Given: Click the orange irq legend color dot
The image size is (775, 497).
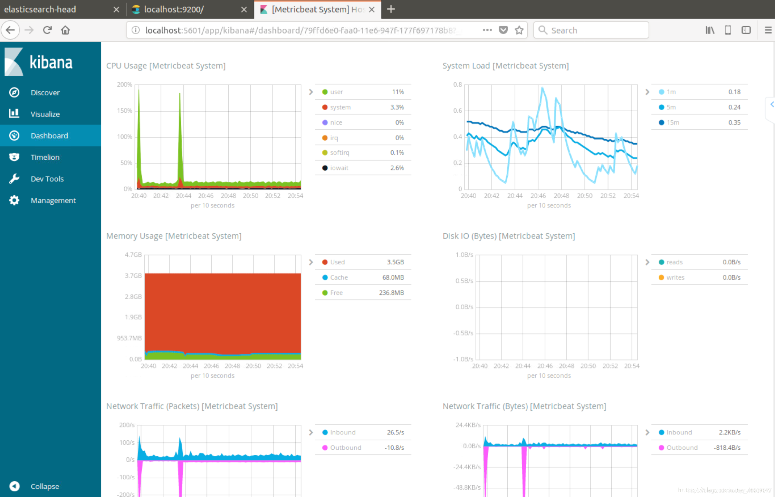Looking at the screenshot, I should click(x=325, y=138).
